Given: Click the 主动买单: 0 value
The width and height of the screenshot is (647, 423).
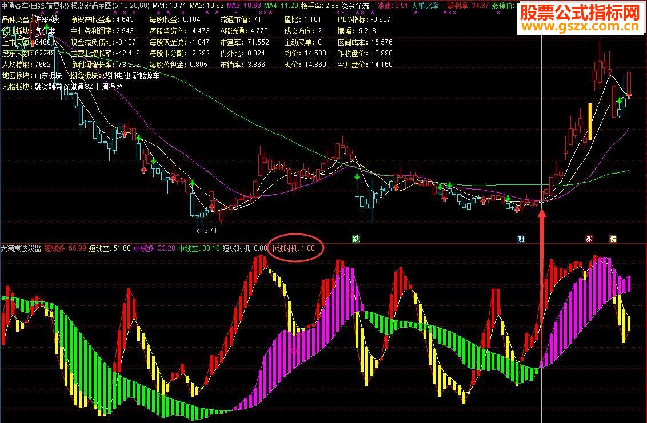Looking at the screenshot, I should click(303, 42).
